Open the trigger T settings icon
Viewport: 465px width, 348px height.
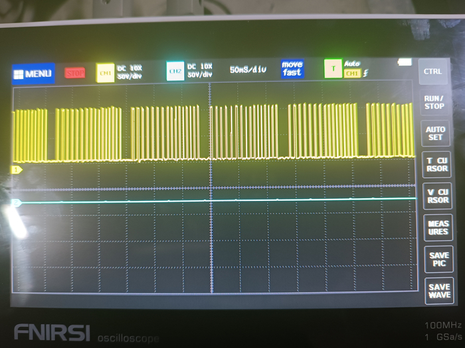(332, 67)
